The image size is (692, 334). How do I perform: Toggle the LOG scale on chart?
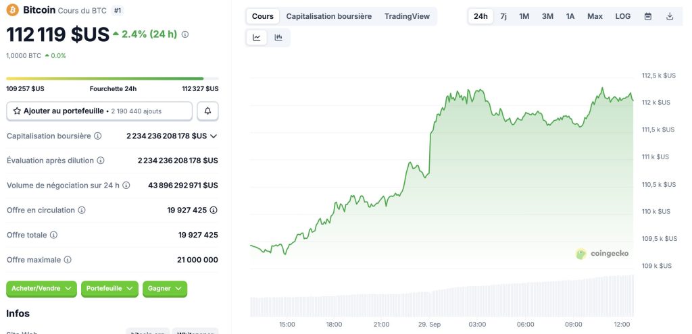tap(622, 16)
